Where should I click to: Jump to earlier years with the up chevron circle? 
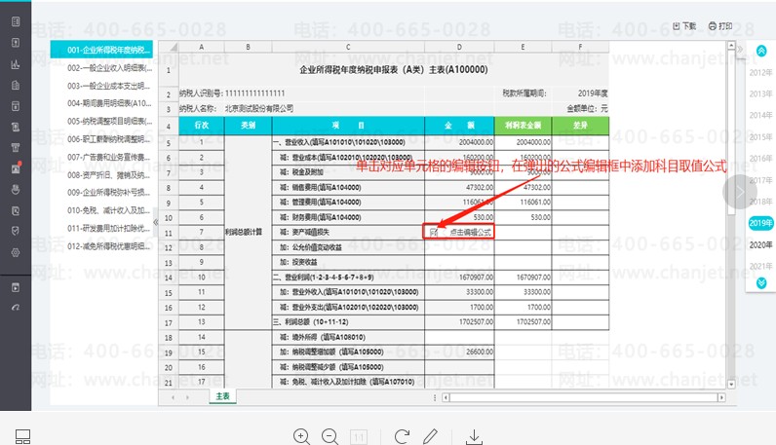pos(761,51)
